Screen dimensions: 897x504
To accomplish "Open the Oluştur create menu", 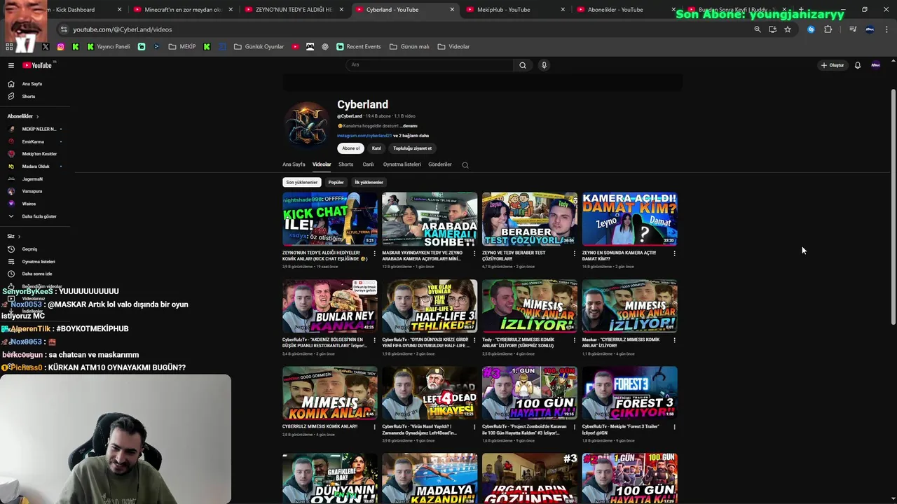I will (833, 65).
